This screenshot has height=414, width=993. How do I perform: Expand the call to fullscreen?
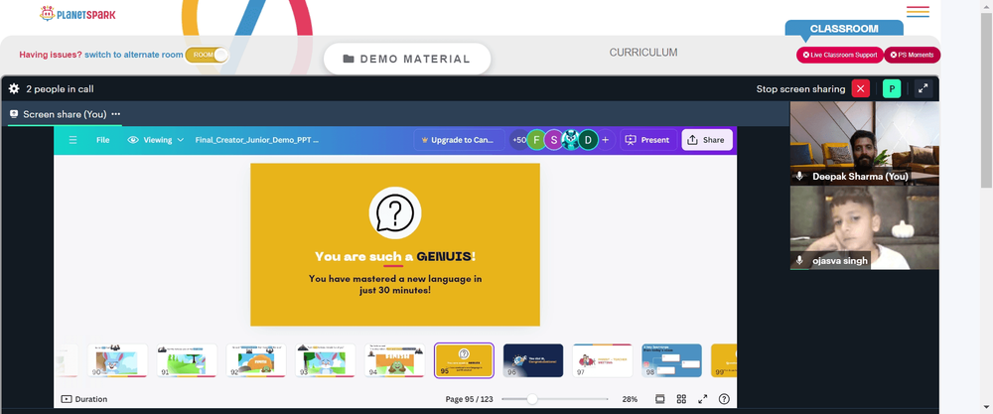click(x=923, y=89)
